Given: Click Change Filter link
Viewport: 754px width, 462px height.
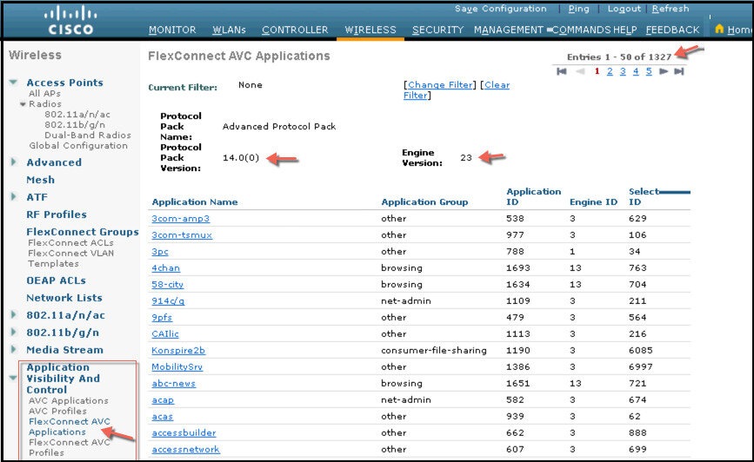Looking at the screenshot, I should pyautogui.click(x=440, y=85).
